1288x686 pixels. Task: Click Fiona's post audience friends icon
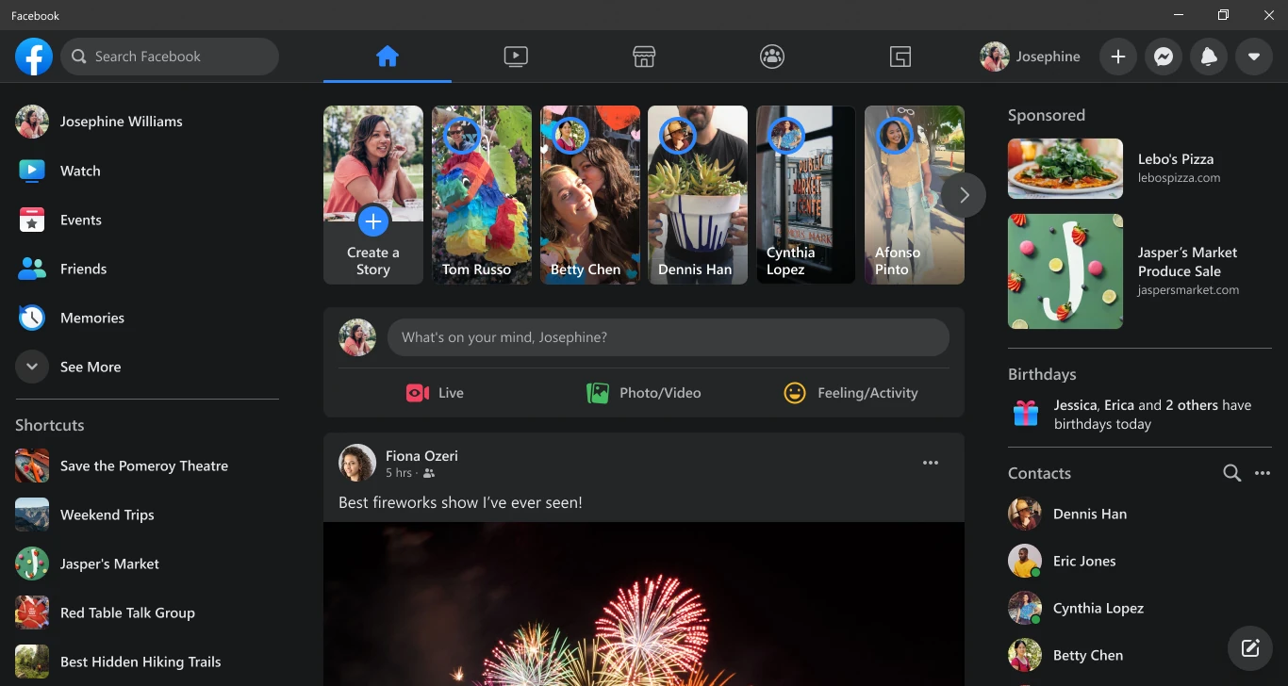coord(429,473)
